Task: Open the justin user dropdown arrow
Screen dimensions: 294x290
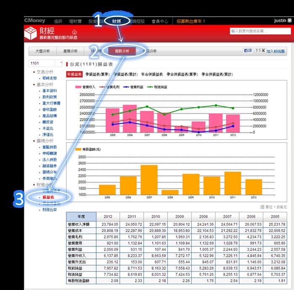Action: click(290, 21)
